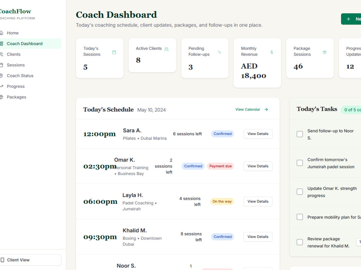This screenshot has height=270, width=361.
Task: Click the Layla H. client name
Action: point(132,195)
